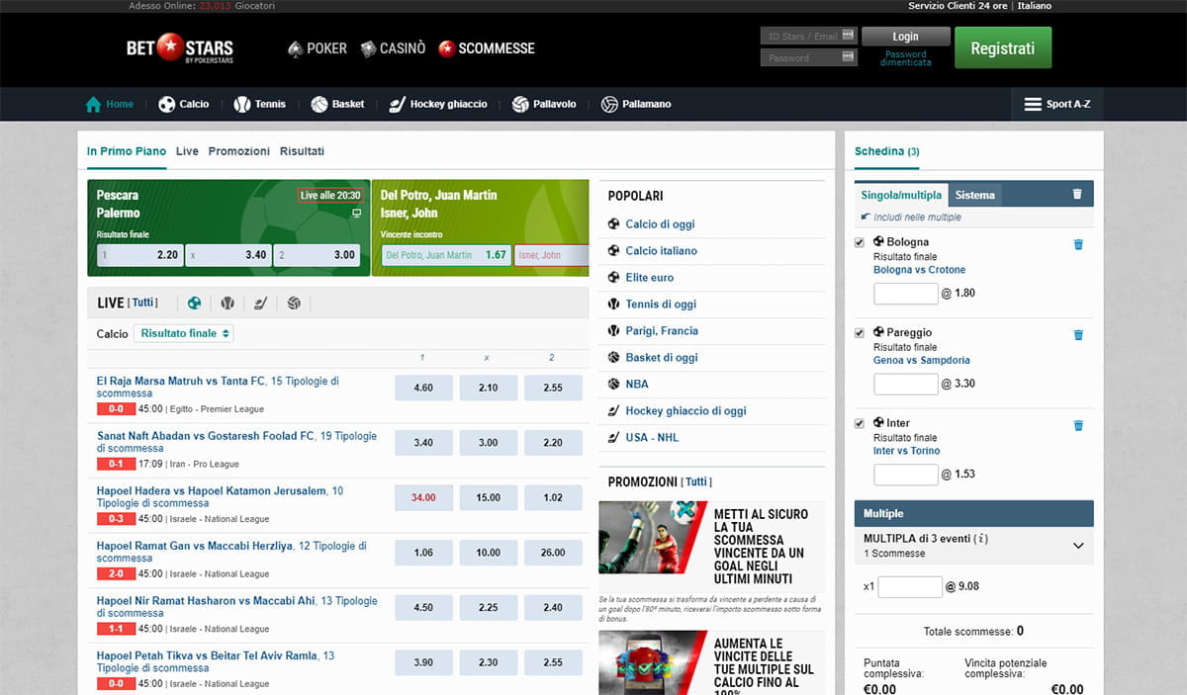Uncheck the Inter selection checkbox
This screenshot has width=1187, height=695.
tap(860, 424)
